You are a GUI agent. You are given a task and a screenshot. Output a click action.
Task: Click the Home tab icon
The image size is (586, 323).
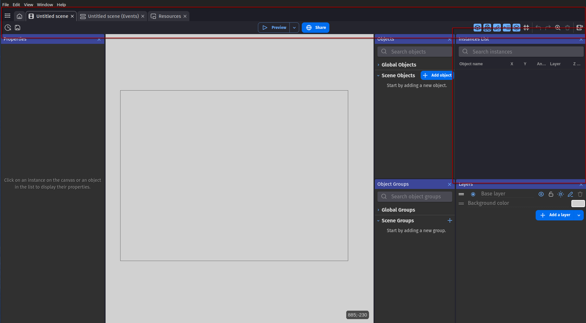(x=19, y=16)
